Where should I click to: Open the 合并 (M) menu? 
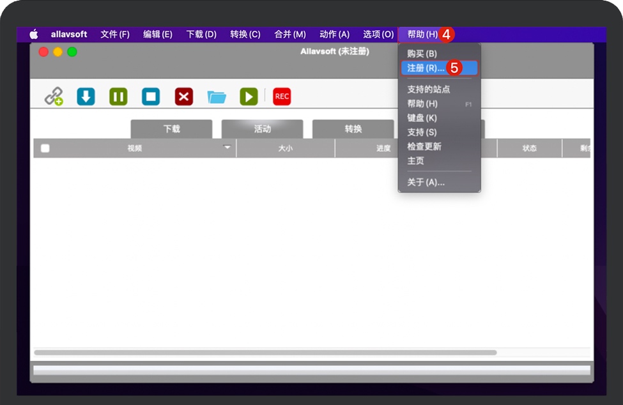[290, 34]
